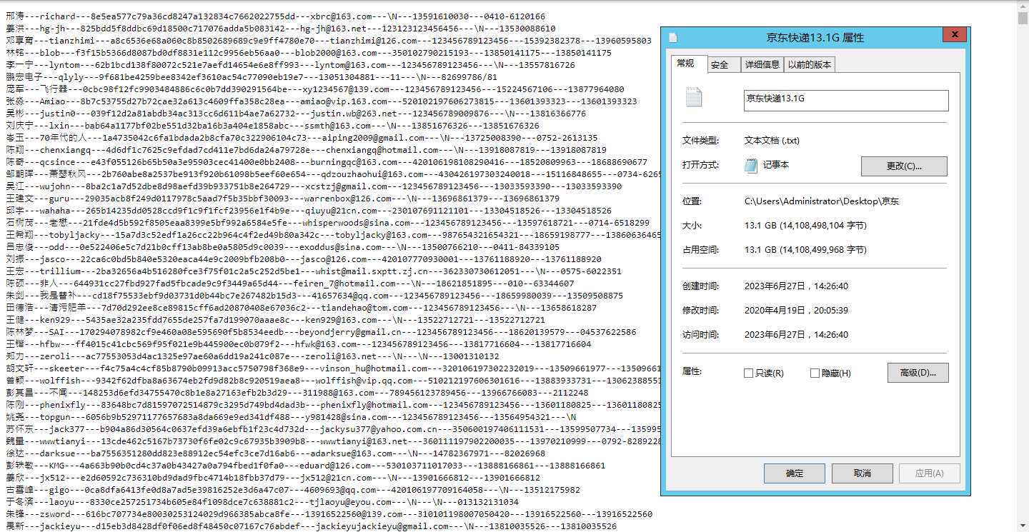Click the filename field containing 京东快递13.1G
The width and height of the screenshot is (1029, 532).
tap(846, 100)
